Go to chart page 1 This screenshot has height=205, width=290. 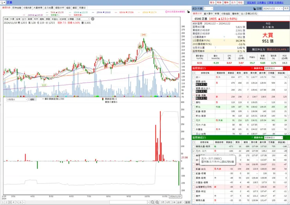3,202
